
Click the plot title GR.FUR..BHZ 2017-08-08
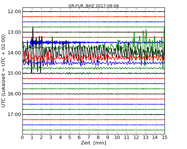(x=93, y=6)
